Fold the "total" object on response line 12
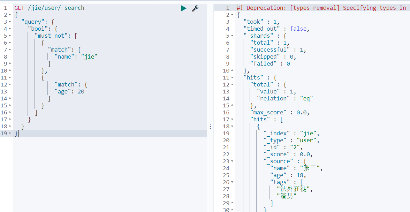 (x=232, y=85)
